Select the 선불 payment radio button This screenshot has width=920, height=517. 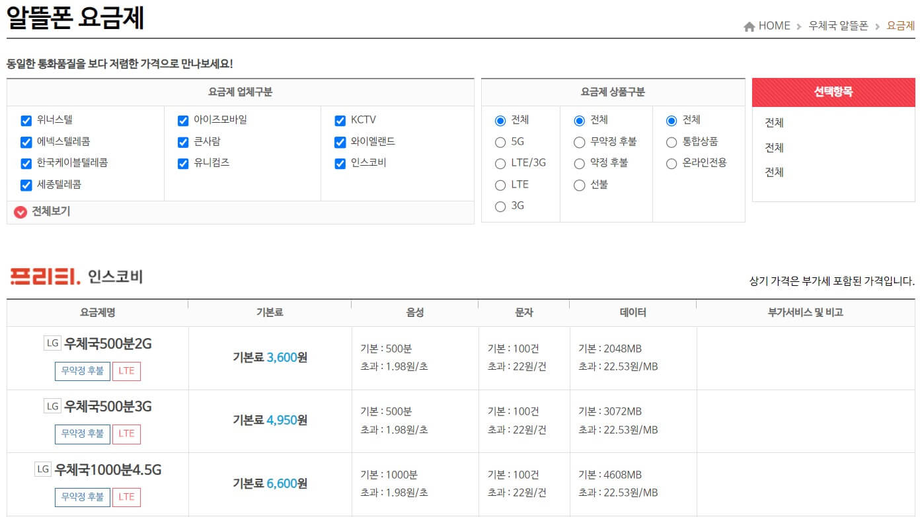coord(578,185)
